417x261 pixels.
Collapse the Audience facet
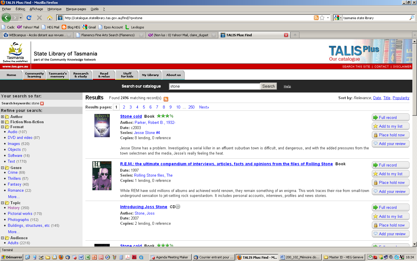[3, 238]
